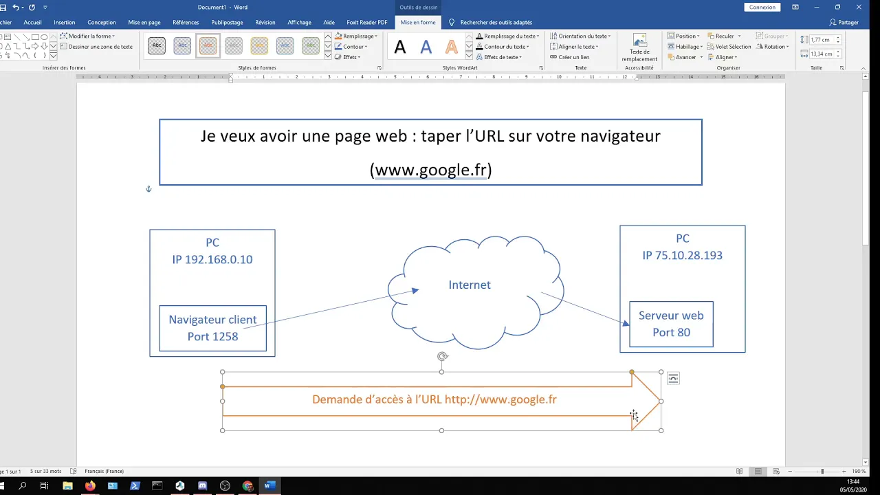Open Customize Quick Access Toolbar dropdown
Screen dimensions: 880x495
(x=45, y=8)
